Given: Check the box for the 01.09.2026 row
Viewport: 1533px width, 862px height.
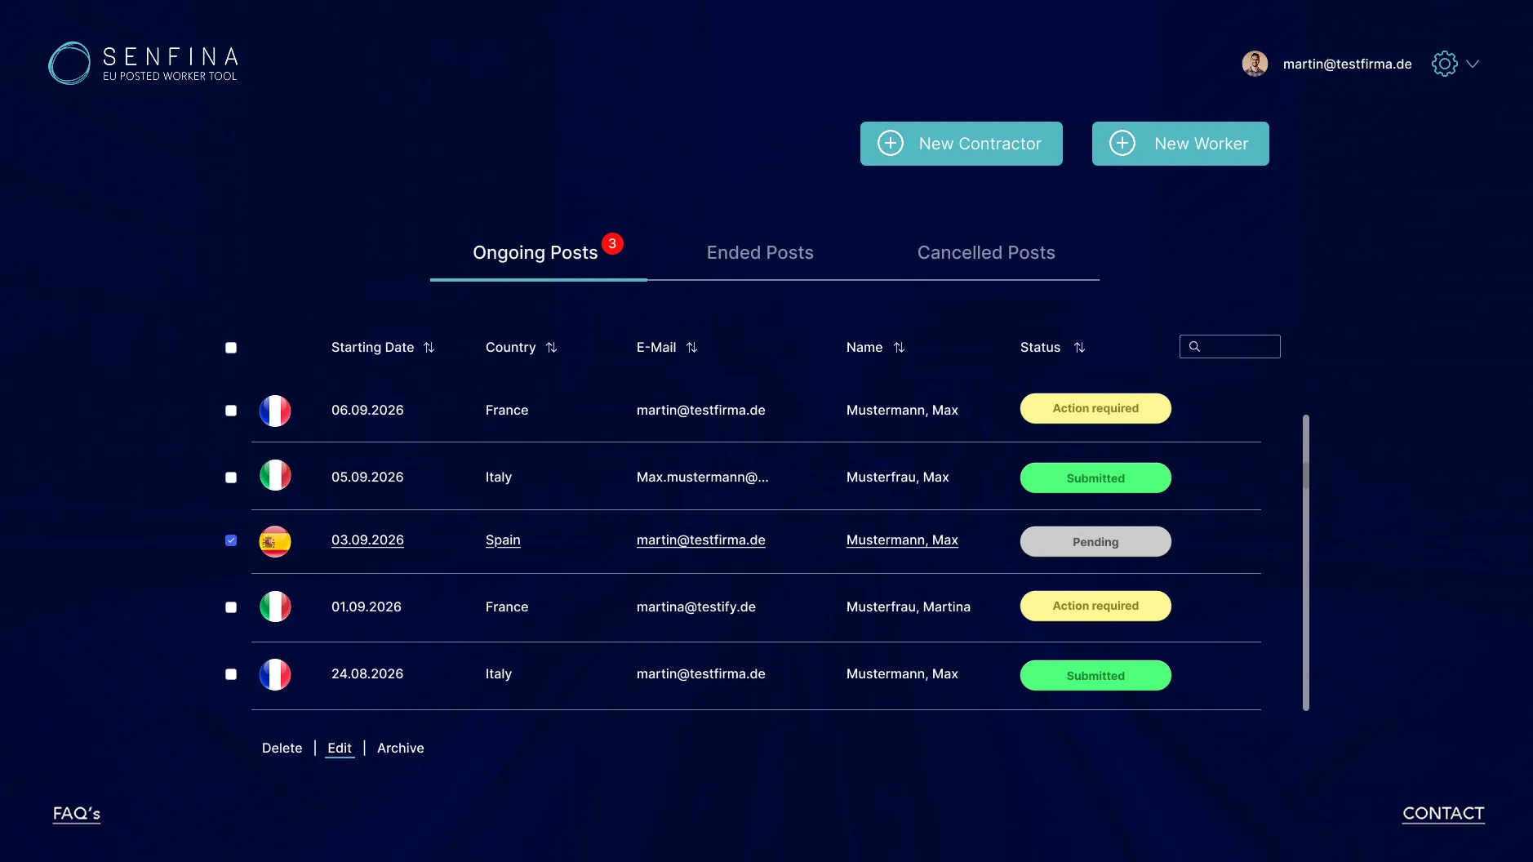Looking at the screenshot, I should point(231,607).
